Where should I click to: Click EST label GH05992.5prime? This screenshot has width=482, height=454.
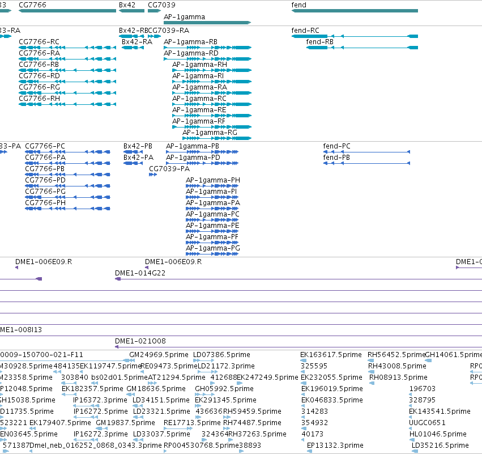coord(224,389)
